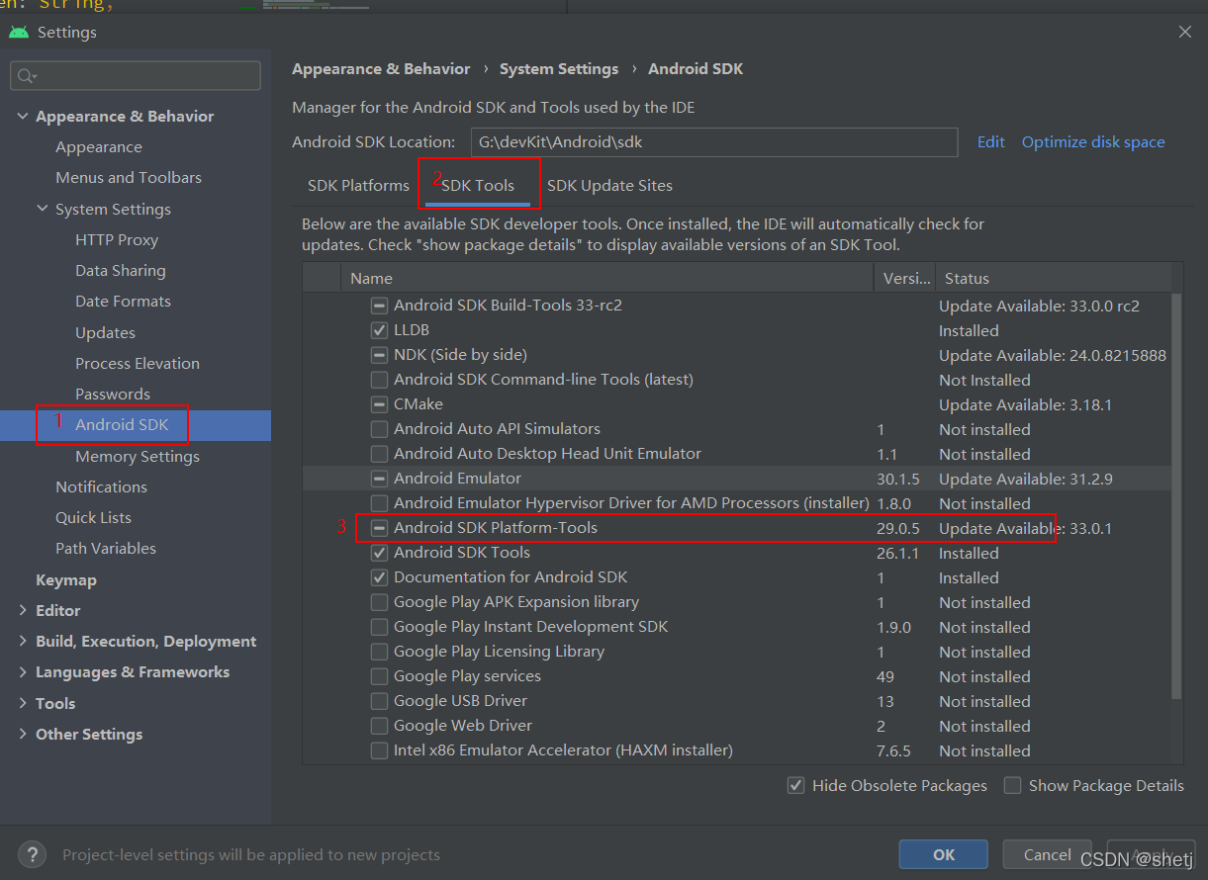The height and width of the screenshot is (880, 1208).
Task: Select Android SDK in sidebar
Action: (122, 425)
